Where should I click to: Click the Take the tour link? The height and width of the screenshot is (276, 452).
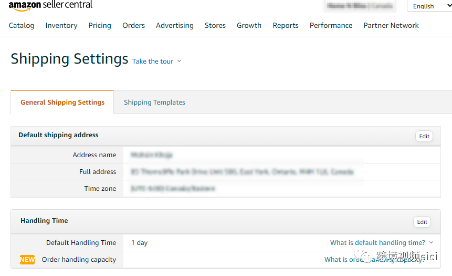[152, 61]
